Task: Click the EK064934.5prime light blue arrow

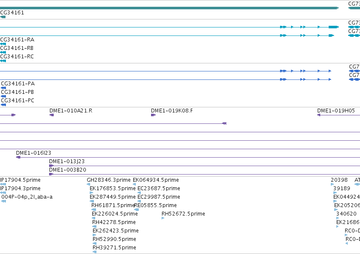Action: [134, 184]
